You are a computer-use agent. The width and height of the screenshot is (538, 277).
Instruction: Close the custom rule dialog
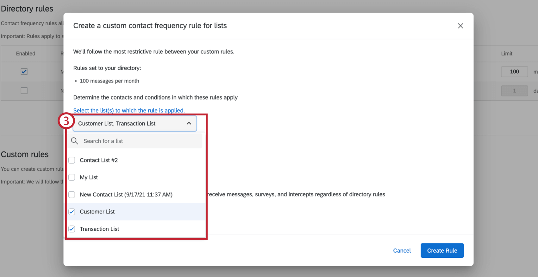click(x=460, y=26)
